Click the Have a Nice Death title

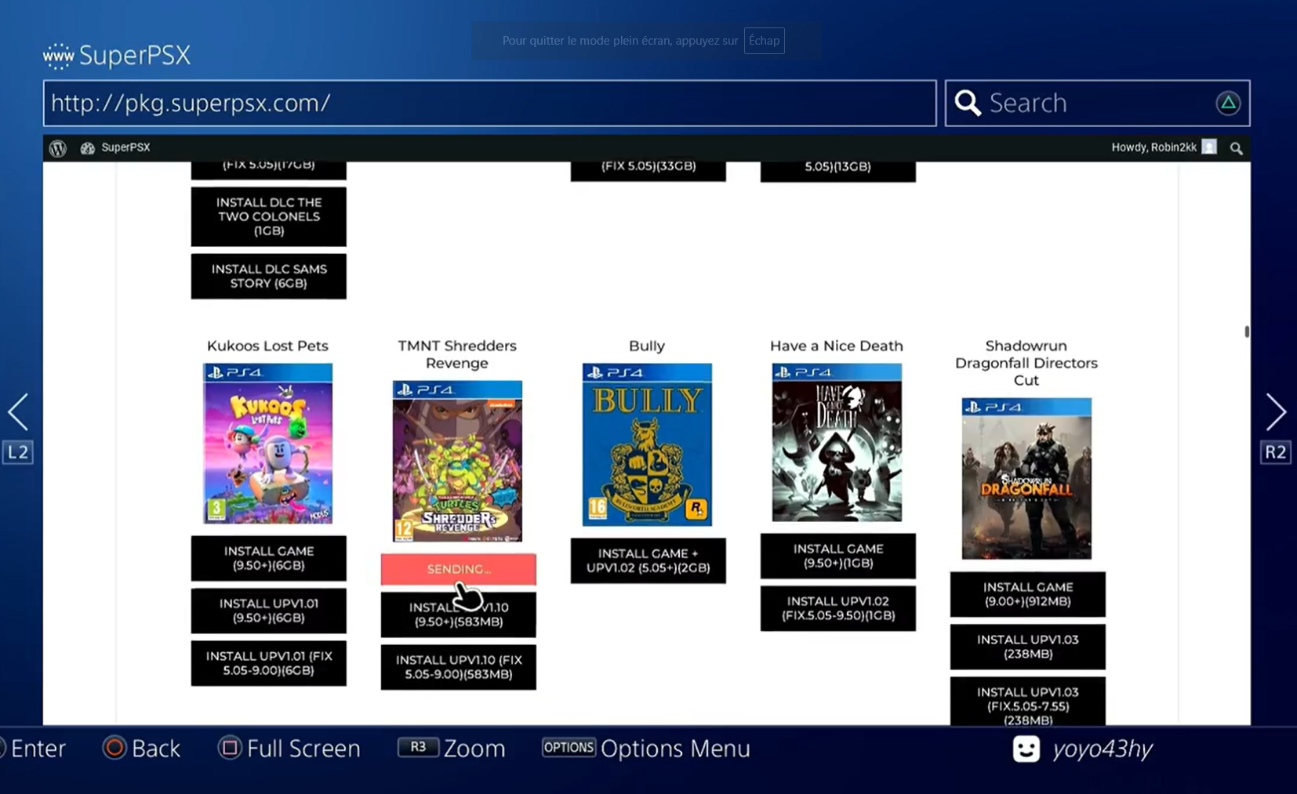pos(837,346)
